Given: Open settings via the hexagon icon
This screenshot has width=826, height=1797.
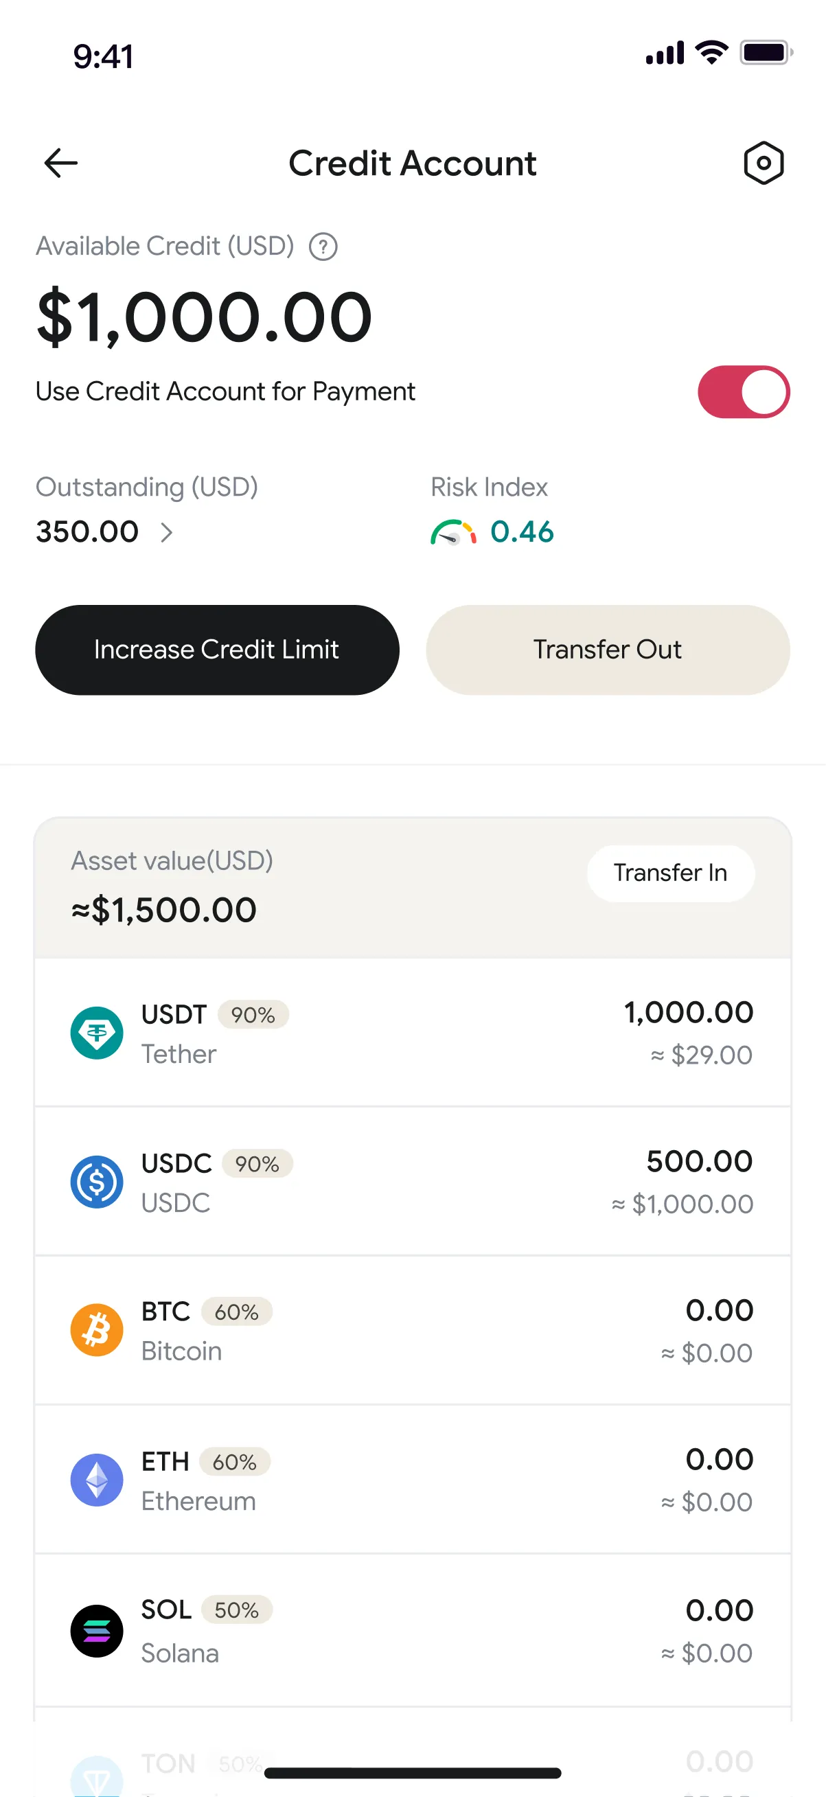Looking at the screenshot, I should [764, 163].
